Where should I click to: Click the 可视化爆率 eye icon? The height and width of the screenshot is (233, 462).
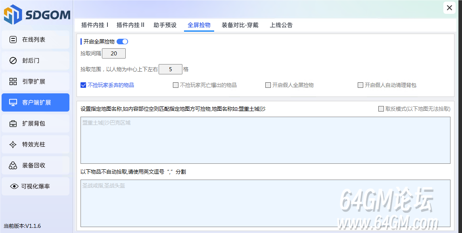14,186
